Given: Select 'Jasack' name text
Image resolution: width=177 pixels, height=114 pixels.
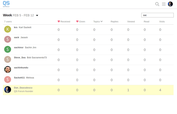Looking at the screenshot, I should tap(24, 37).
